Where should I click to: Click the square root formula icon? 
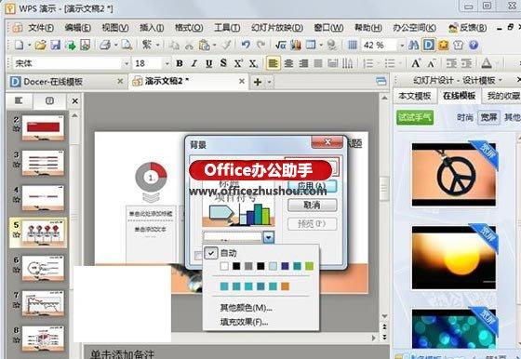[x=281, y=45]
